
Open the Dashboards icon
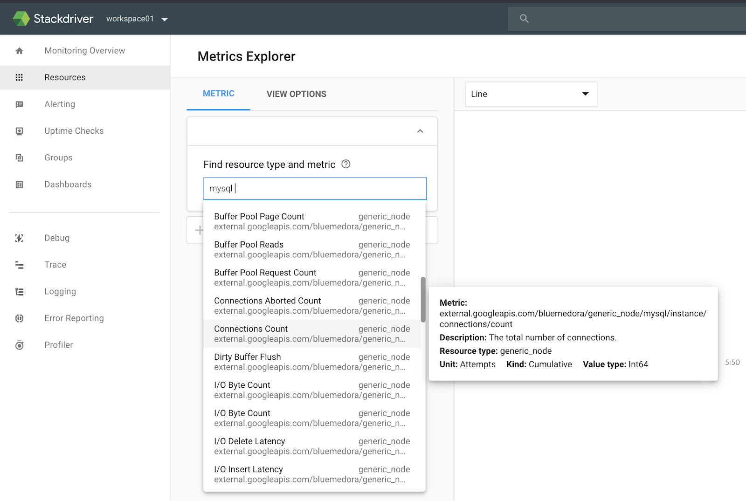pos(19,184)
